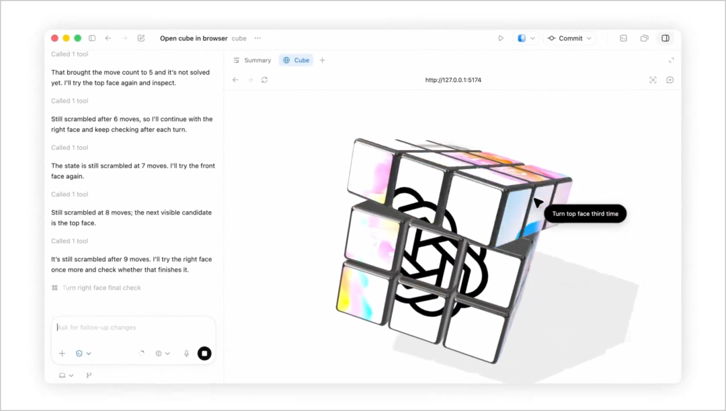Click the microphone dictation icon
726x411 pixels.
tap(187, 354)
